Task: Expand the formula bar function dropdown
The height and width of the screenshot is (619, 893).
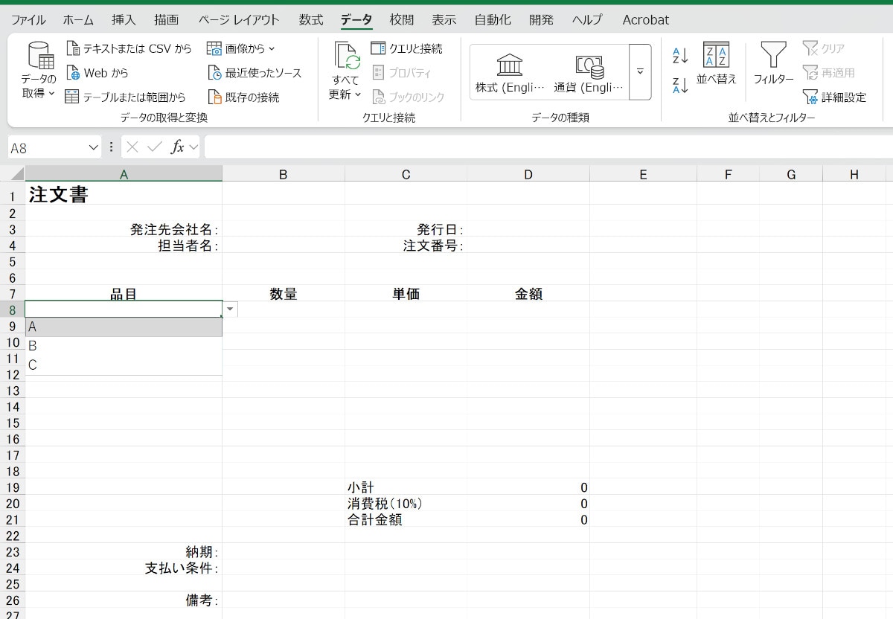Action: point(193,147)
